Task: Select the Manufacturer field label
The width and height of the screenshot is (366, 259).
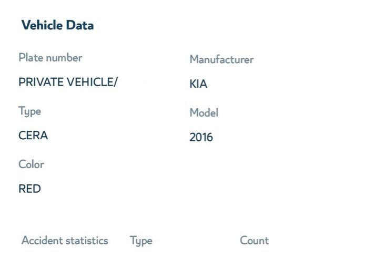Action: coord(221,59)
